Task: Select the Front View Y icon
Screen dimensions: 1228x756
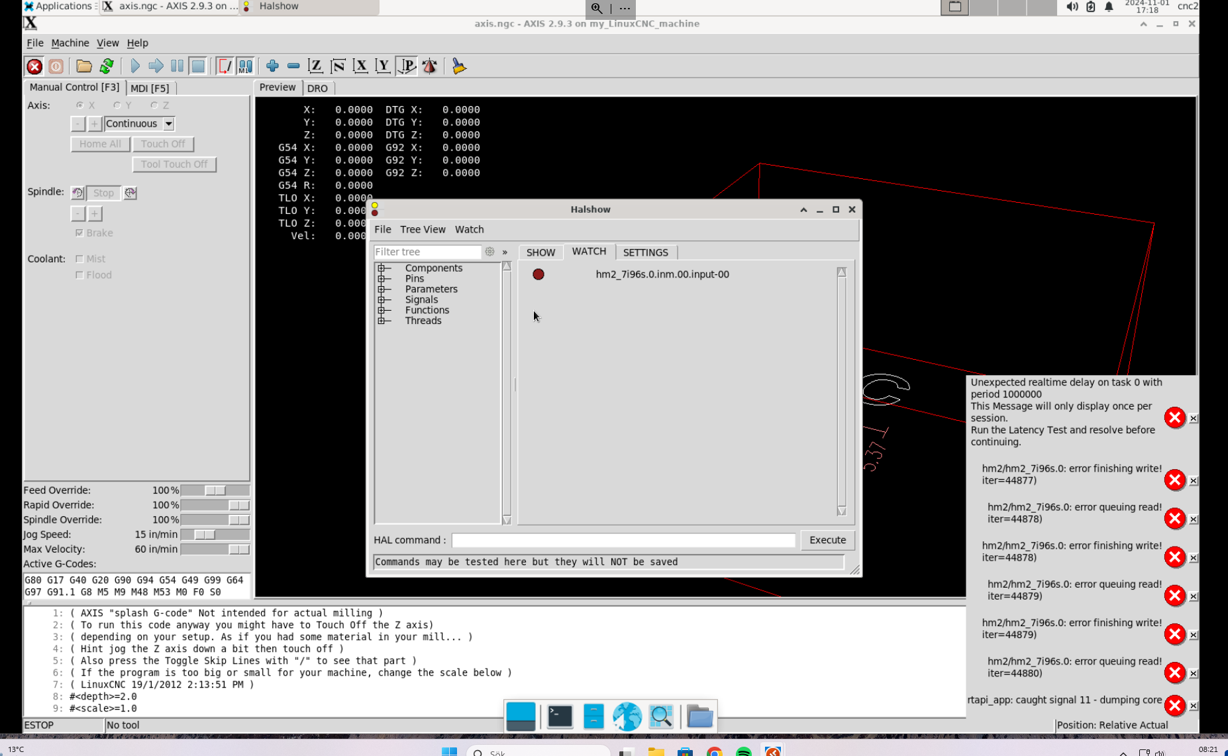Action: [x=383, y=66]
